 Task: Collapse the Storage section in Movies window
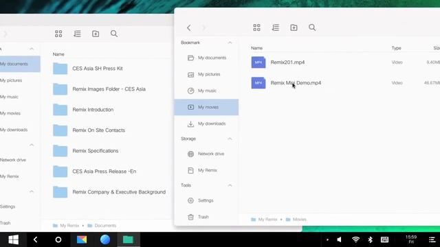click(x=230, y=139)
